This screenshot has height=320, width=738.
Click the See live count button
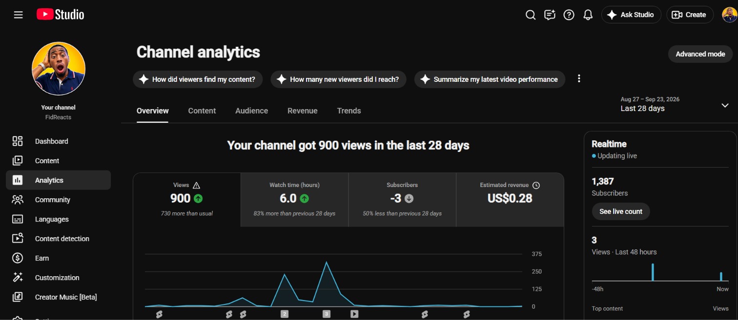pos(621,211)
